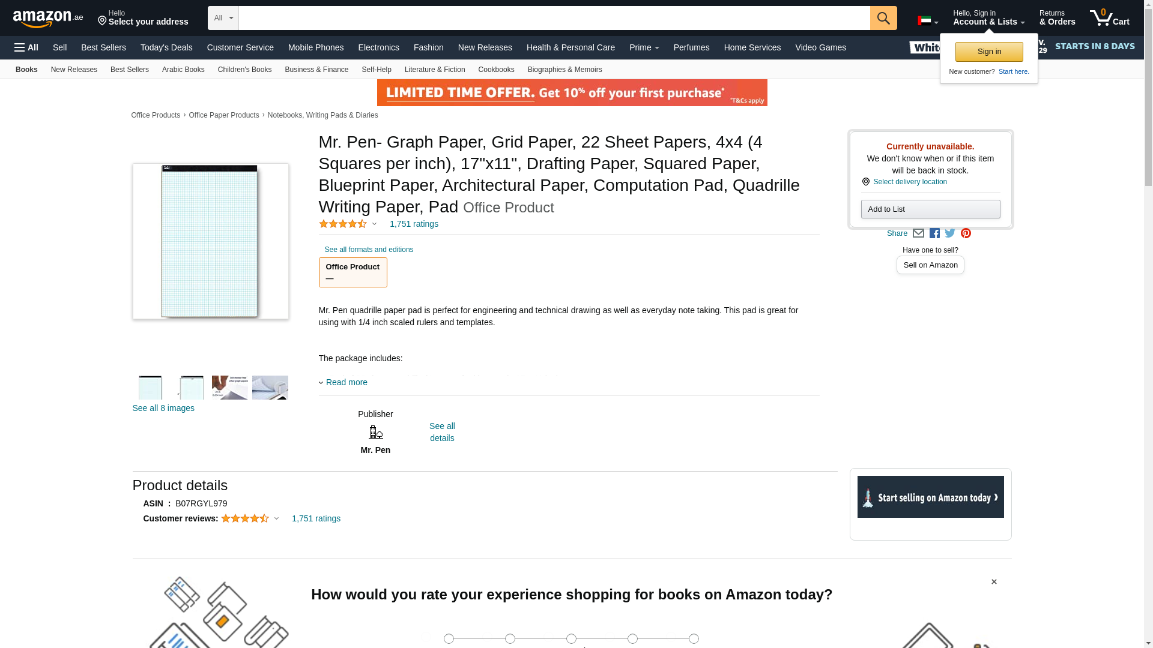Select the middle survey rating circle

(571, 639)
